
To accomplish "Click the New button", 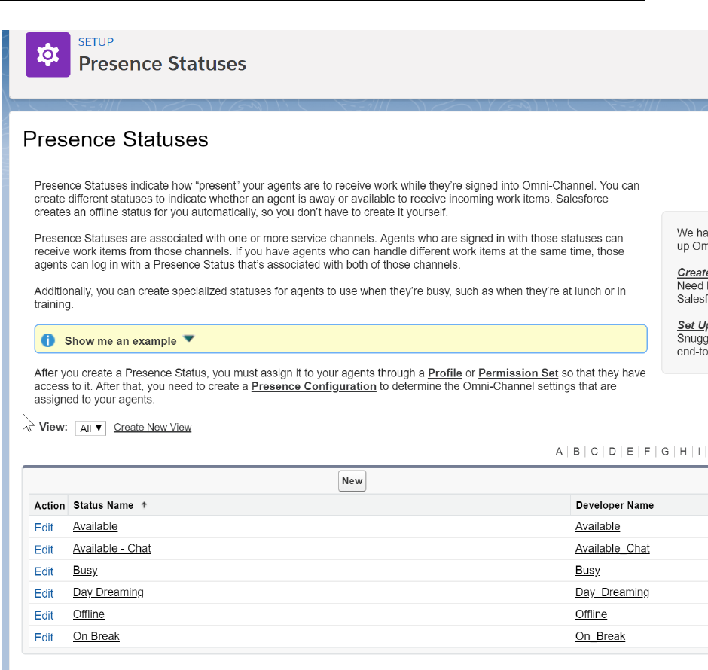I will pos(352,481).
